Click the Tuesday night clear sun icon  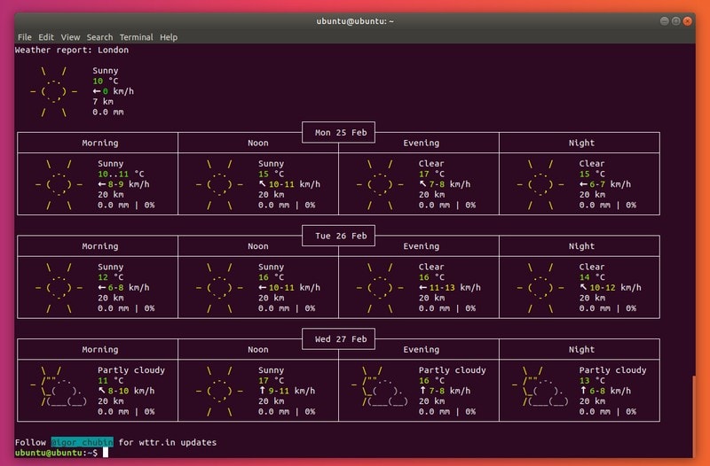point(540,287)
